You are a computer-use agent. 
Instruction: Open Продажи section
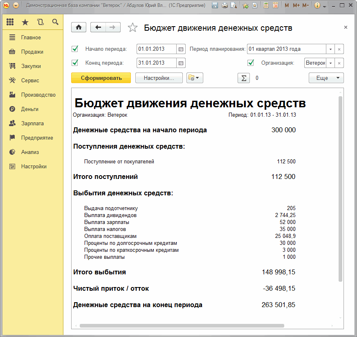tap(31, 52)
